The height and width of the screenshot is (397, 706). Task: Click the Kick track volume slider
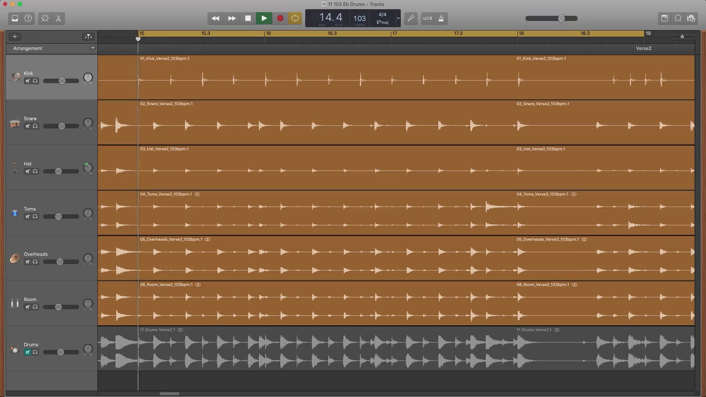pos(61,81)
